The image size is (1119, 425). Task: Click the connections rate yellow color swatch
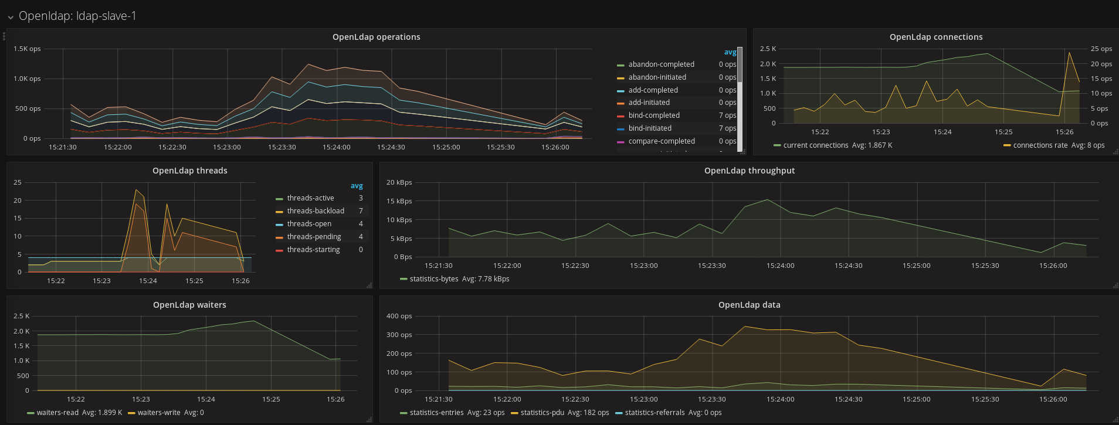click(x=1007, y=146)
